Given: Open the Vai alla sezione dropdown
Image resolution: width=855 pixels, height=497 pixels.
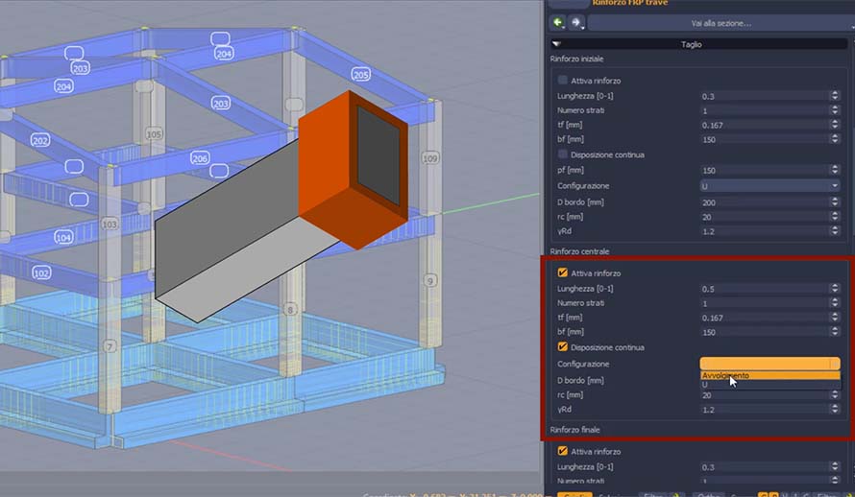Looking at the screenshot, I should [x=721, y=22].
